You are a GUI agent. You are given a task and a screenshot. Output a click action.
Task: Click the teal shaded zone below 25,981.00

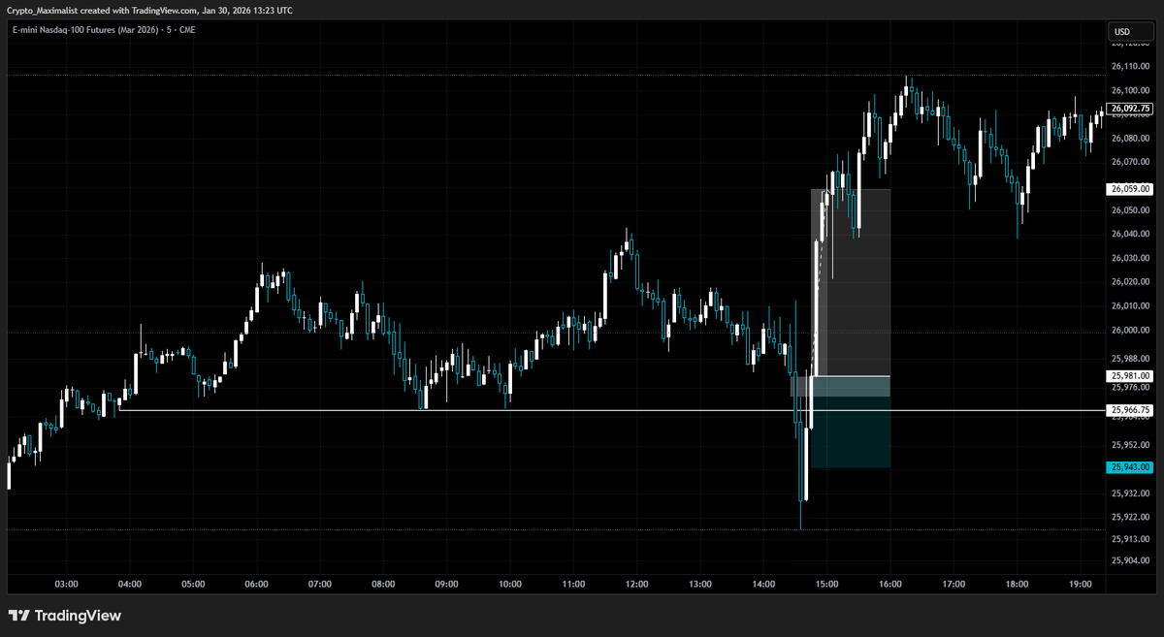(852, 388)
